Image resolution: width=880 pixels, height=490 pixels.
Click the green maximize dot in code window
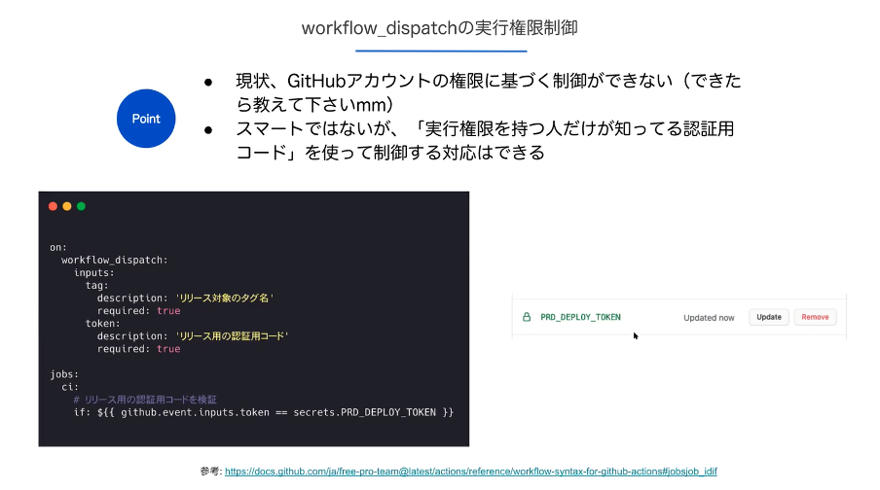pos(81,206)
